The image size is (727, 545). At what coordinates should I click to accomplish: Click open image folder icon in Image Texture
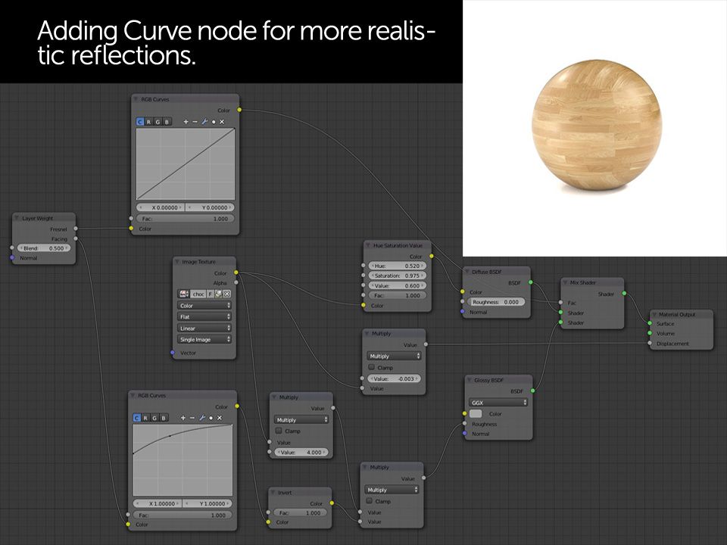coord(218,294)
